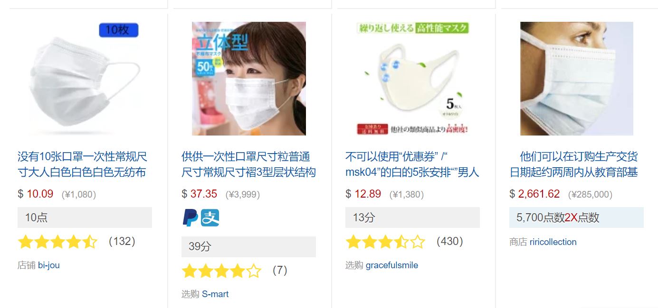
Task: Click the blue 10枚 badge on first image
Action: [118, 30]
